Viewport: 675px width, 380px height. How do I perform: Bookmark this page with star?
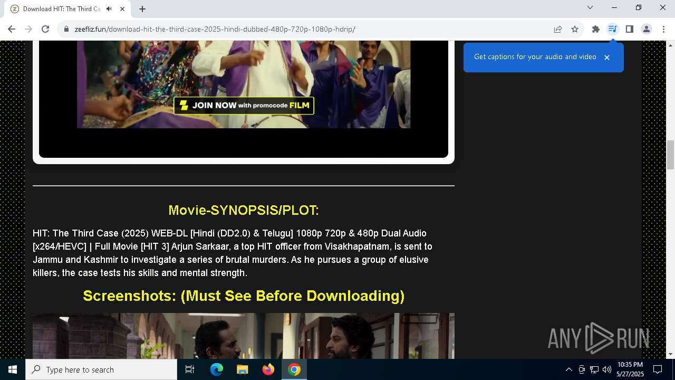pyautogui.click(x=575, y=29)
